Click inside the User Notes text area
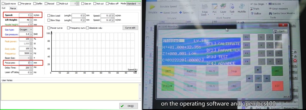This screenshot has height=110, width=306. (71, 91)
